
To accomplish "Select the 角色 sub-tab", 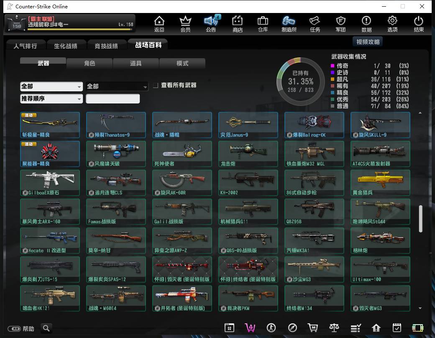I will pyautogui.click(x=90, y=63).
